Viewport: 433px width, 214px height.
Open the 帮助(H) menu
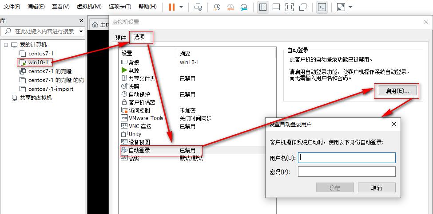[147, 7]
